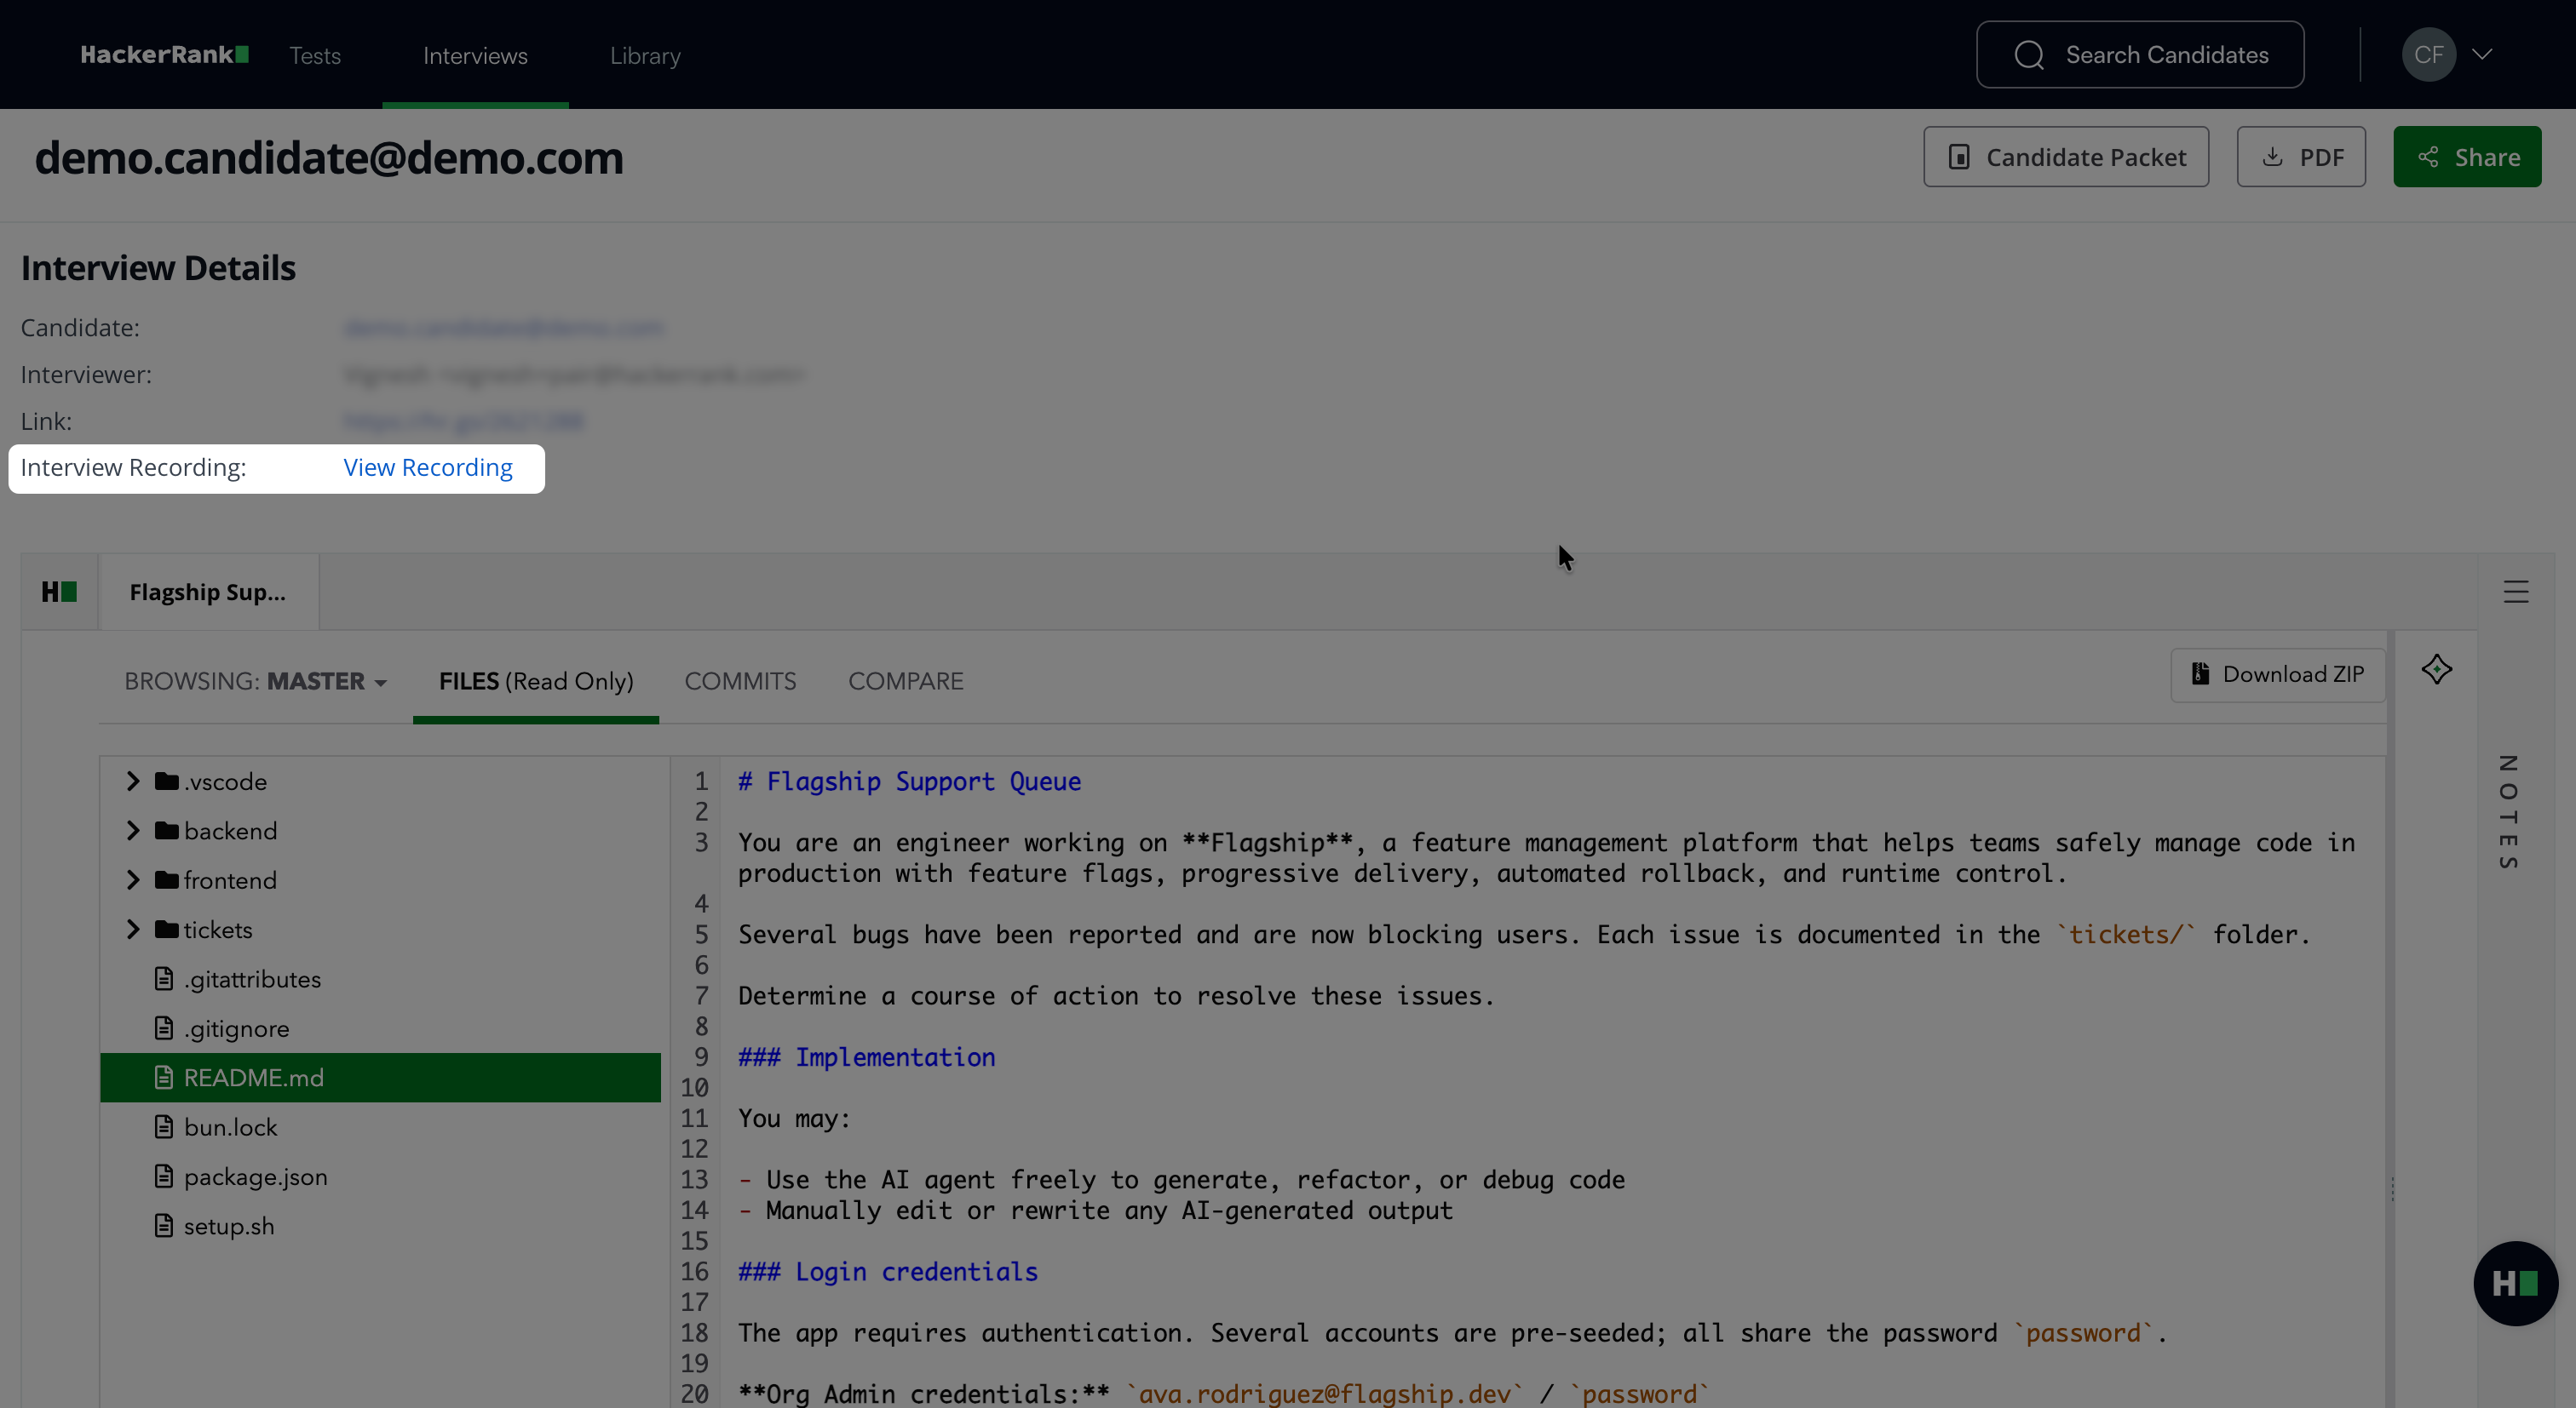
Task: Open the .gitattributes file
Action: pos(252,979)
